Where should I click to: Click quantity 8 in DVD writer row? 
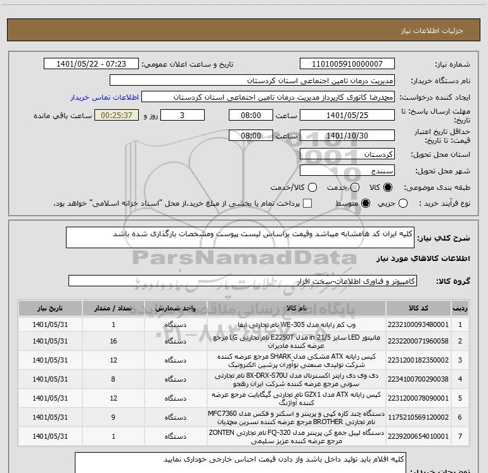point(113,379)
